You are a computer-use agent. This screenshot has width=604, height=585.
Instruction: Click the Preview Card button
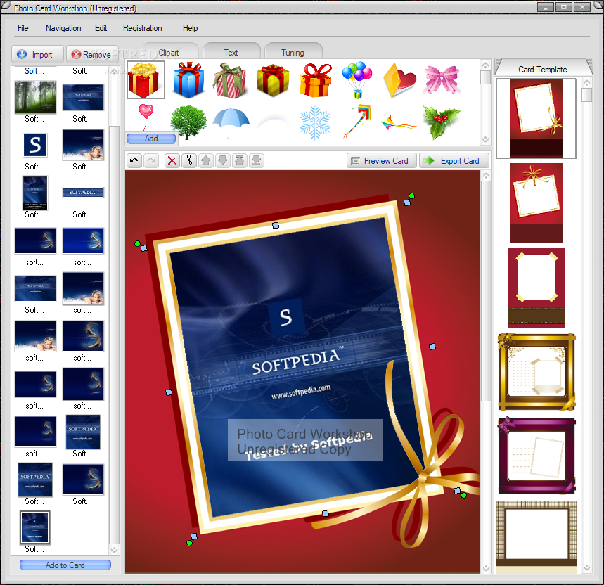(x=381, y=160)
